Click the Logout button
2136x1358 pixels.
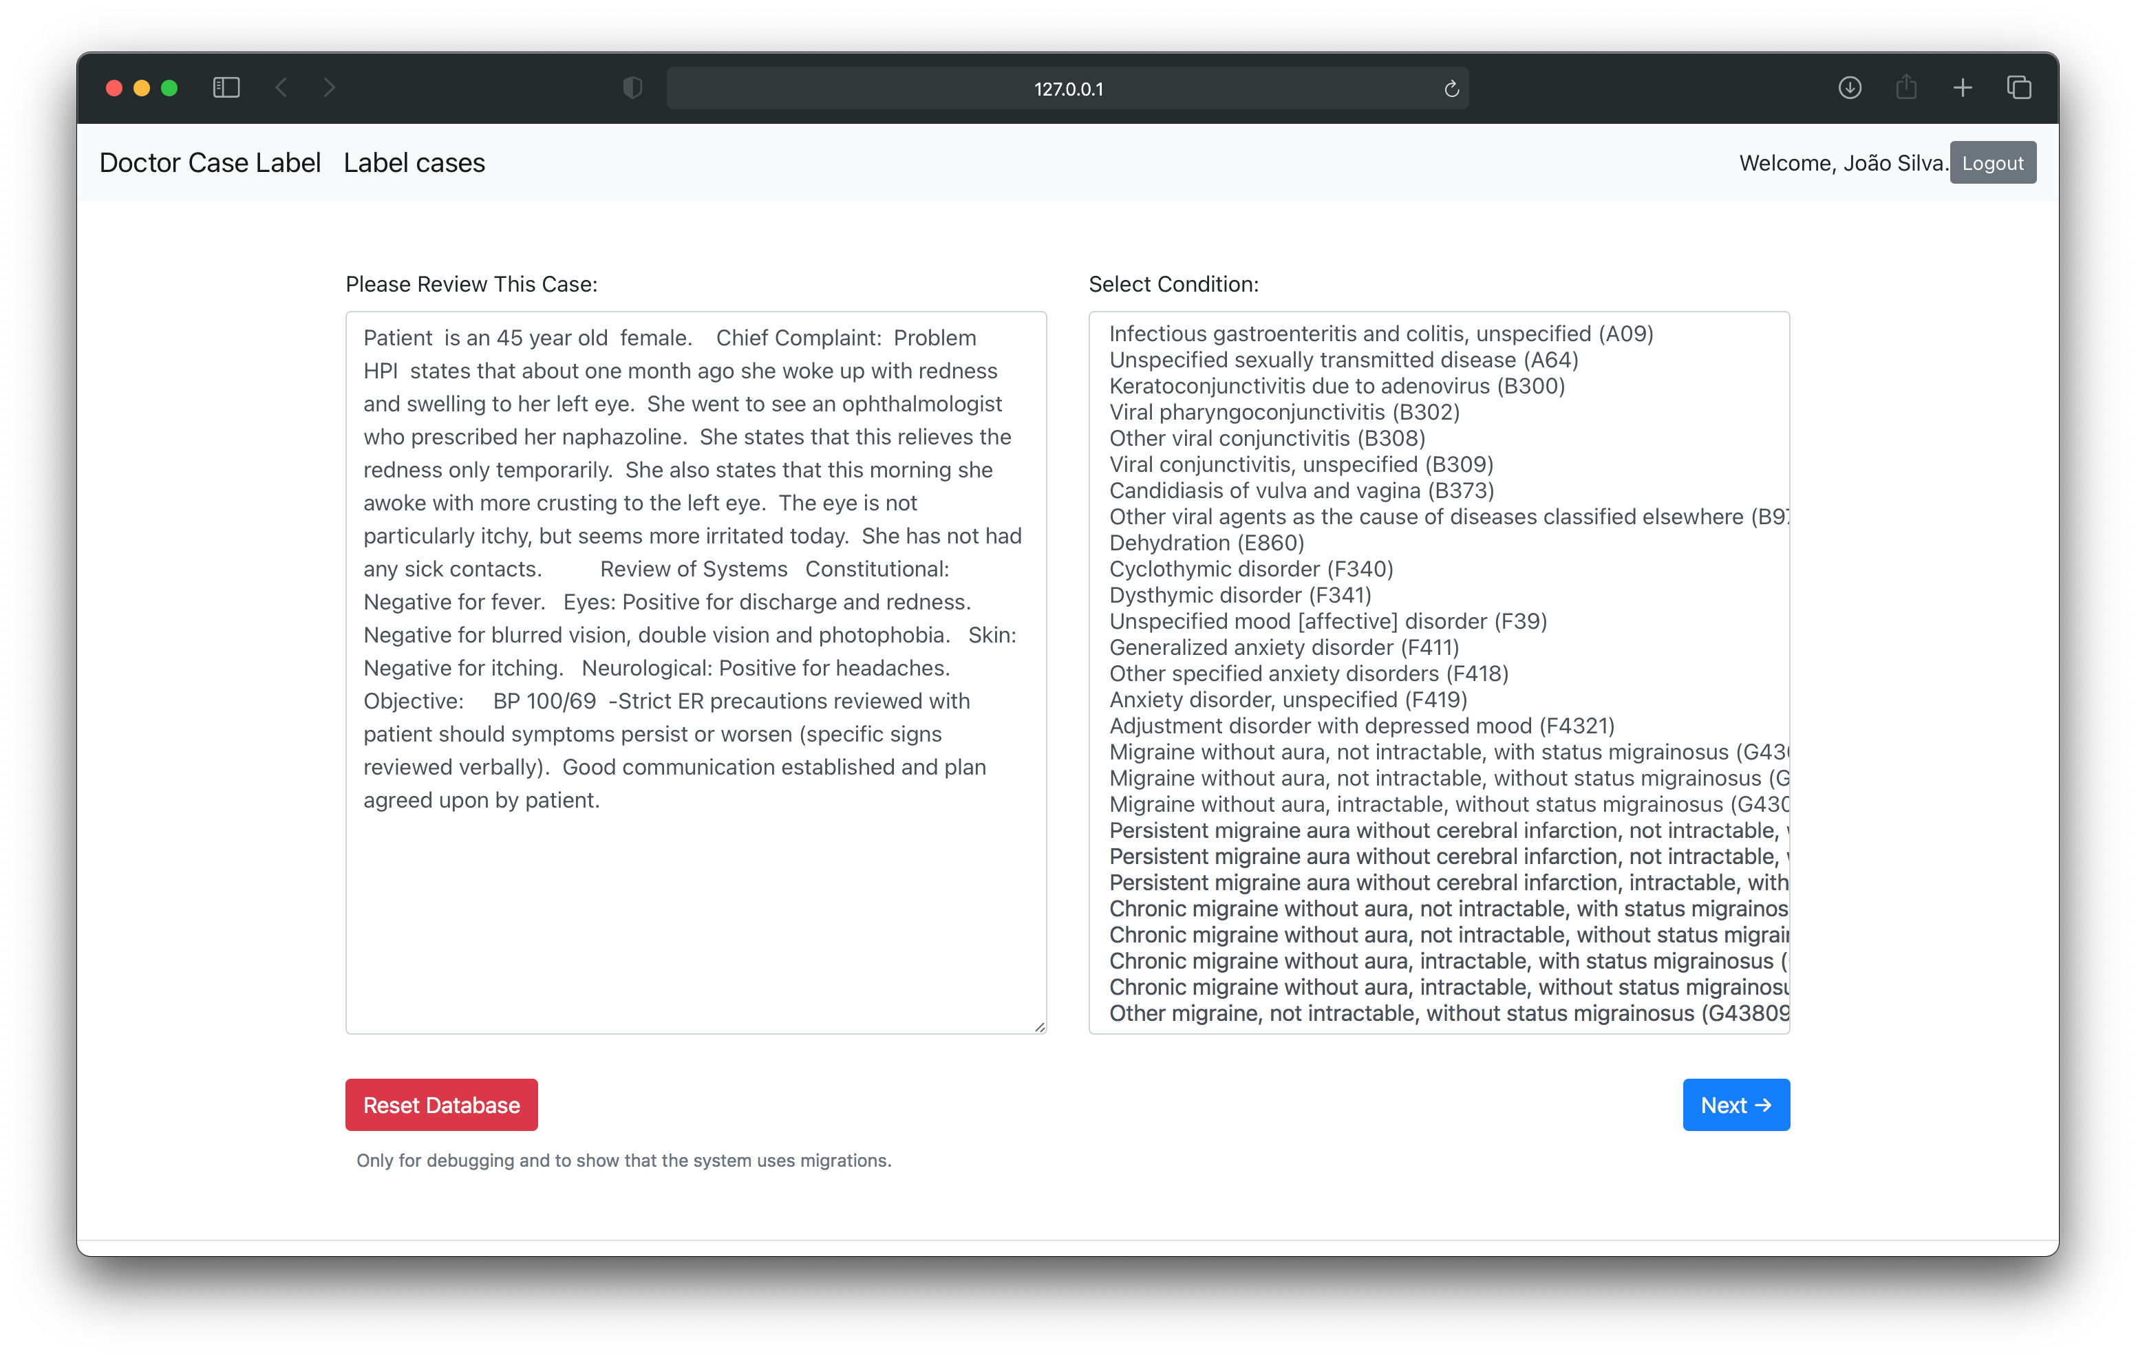point(1993,162)
